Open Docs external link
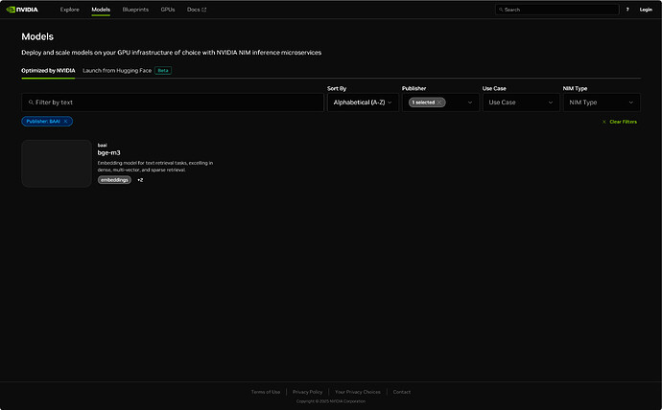 tap(197, 10)
